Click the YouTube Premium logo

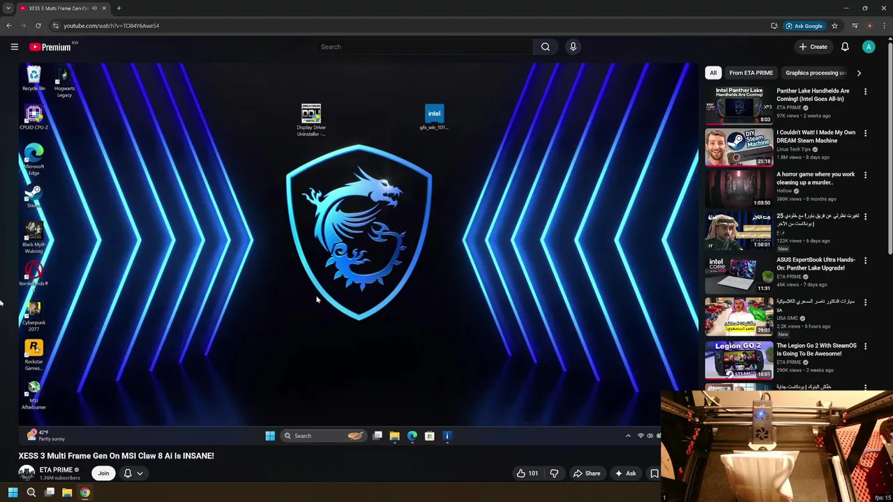50,47
